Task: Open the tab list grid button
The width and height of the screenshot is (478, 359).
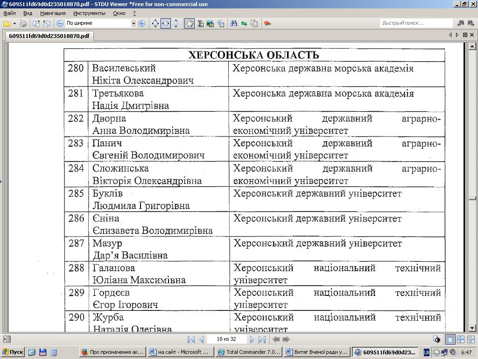Action: pyautogui.click(x=465, y=35)
